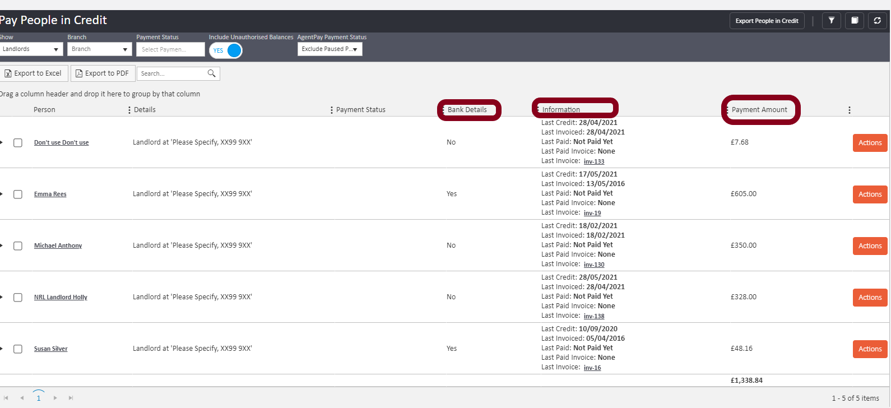Click Export People in Credit button
Image resolution: width=891 pixels, height=408 pixels.
pos(767,21)
